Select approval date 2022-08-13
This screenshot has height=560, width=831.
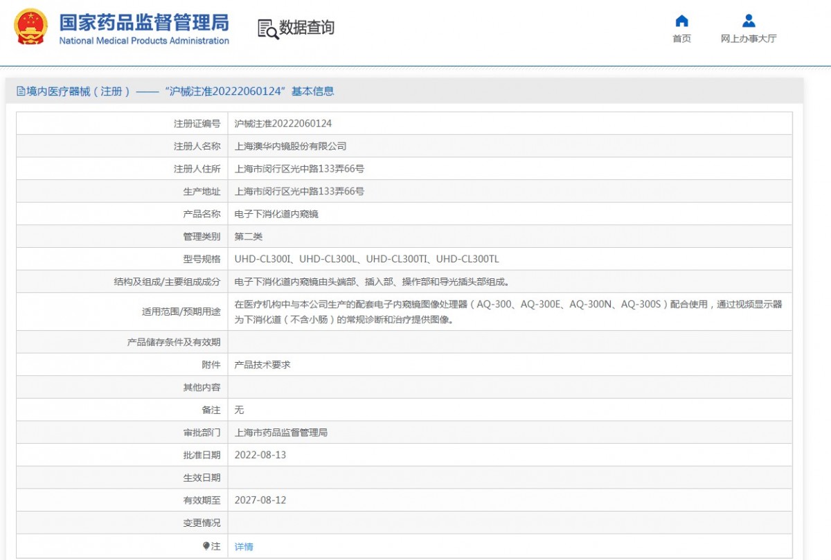260,455
